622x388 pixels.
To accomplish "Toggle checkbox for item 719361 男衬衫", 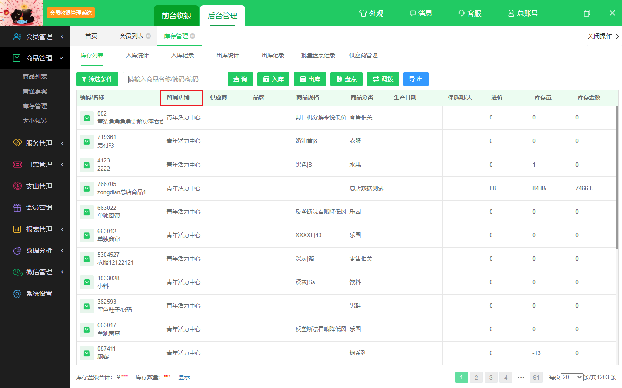I will pyautogui.click(x=87, y=141).
